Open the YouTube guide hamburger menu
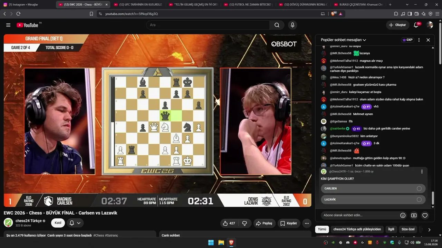The image size is (442, 248). (8, 25)
